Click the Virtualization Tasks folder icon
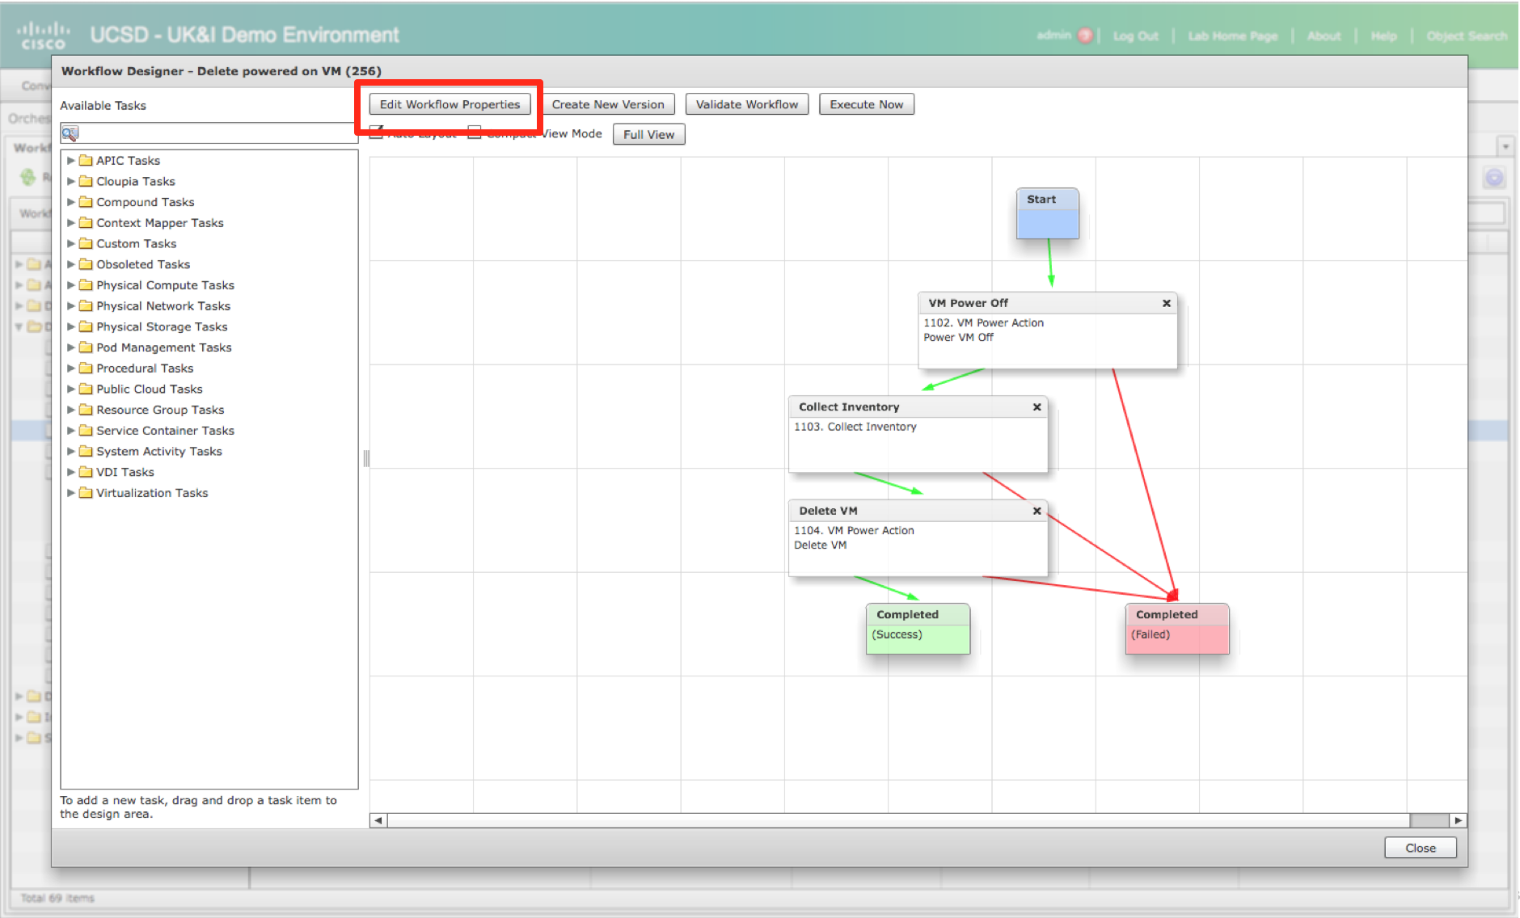Screen dimensions: 1520x918 (x=86, y=493)
